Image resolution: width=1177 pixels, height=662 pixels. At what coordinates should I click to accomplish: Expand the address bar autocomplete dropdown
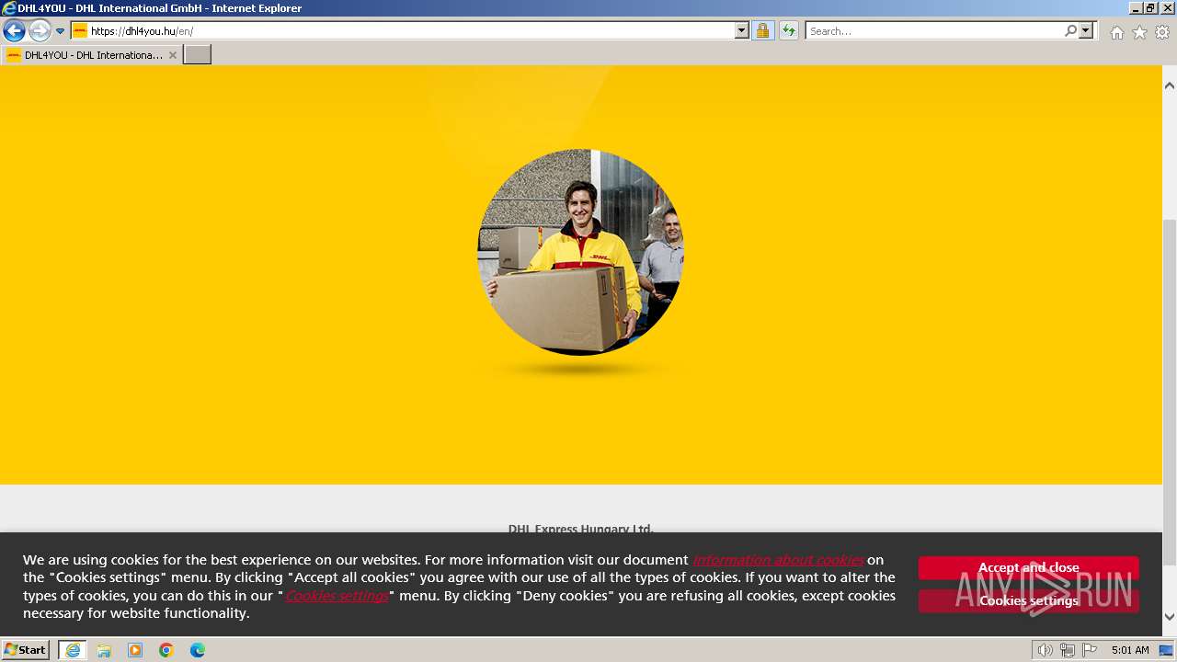click(x=742, y=30)
